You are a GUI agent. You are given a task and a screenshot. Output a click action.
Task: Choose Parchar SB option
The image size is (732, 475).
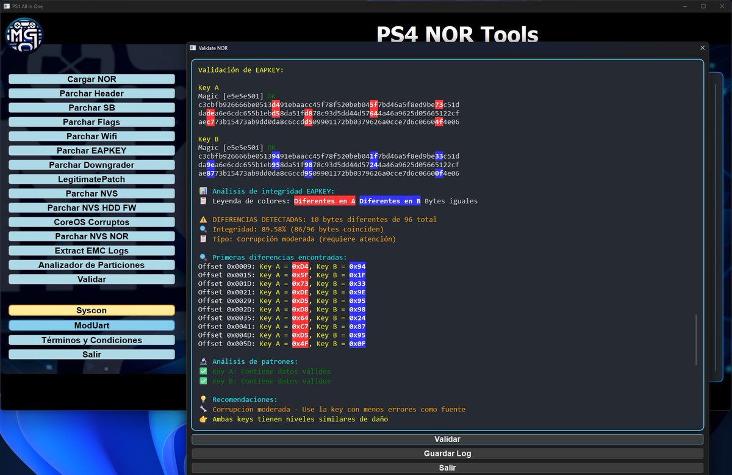(x=91, y=108)
